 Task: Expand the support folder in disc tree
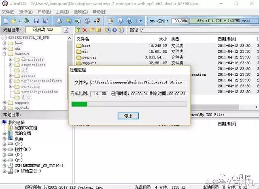[x=4, y=103]
